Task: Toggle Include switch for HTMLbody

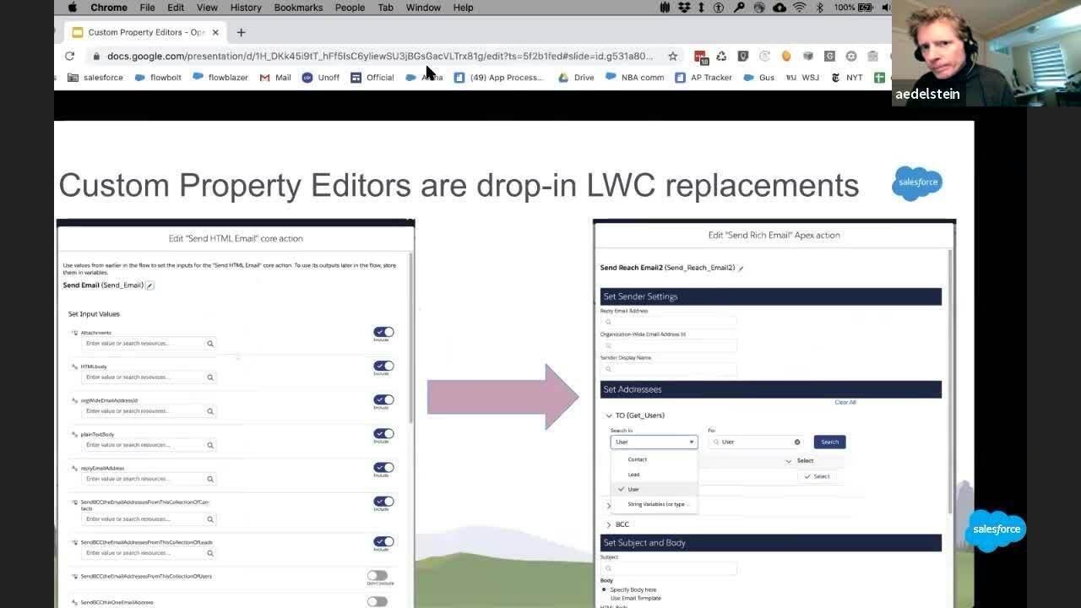Action: point(383,366)
